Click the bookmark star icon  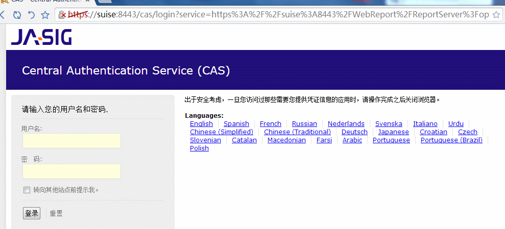45,15
